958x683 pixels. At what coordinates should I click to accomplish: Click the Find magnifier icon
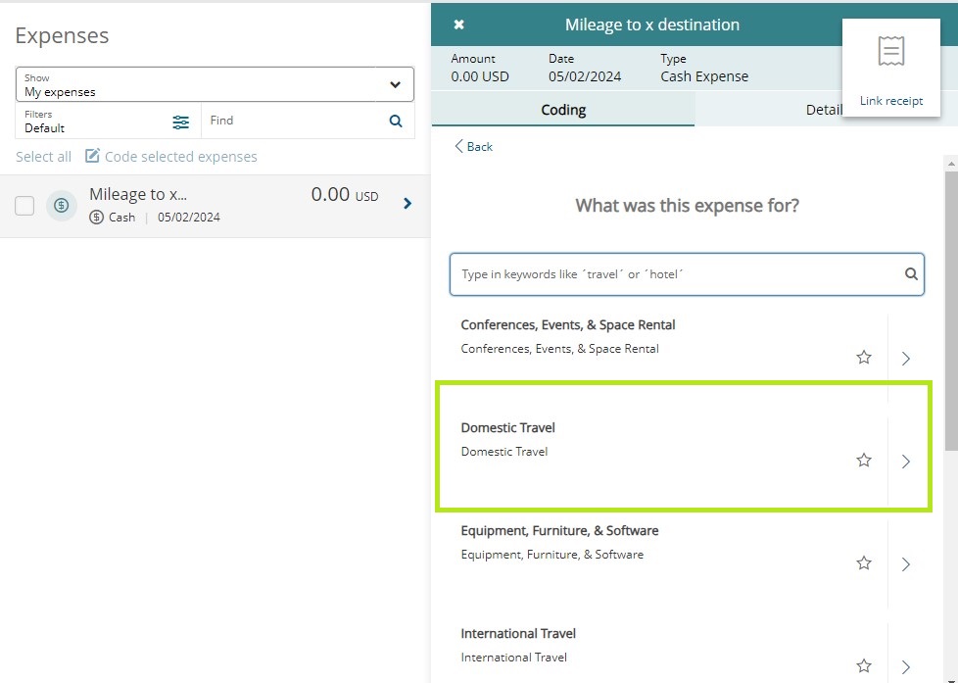click(396, 121)
